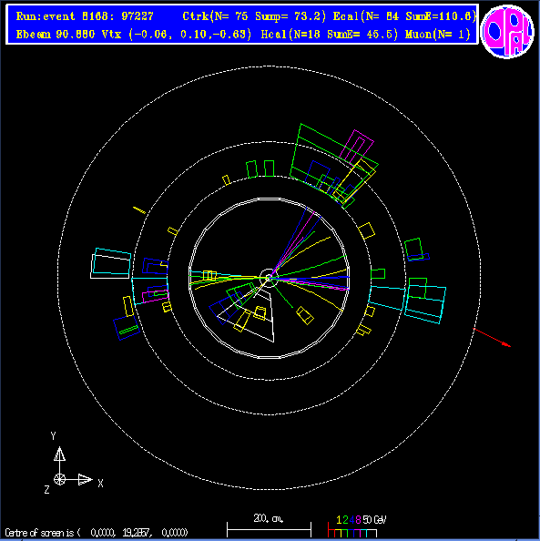Click the large cyan Hcal block on right
This screenshot has width=540, height=541.
[425, 305]
